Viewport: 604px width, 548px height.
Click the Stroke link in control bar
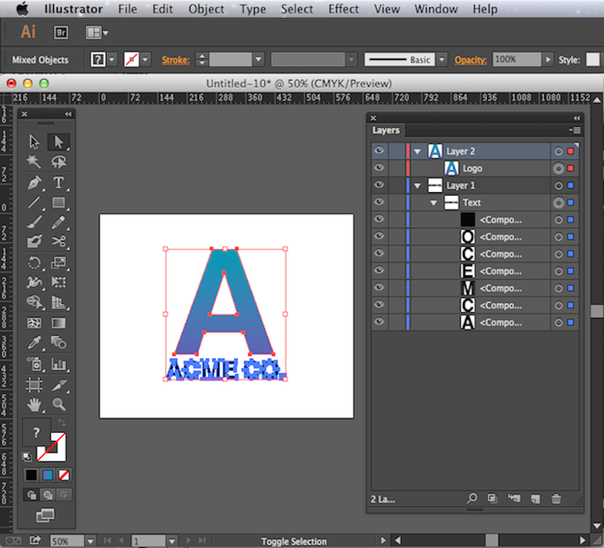click(x=175, y=60)
